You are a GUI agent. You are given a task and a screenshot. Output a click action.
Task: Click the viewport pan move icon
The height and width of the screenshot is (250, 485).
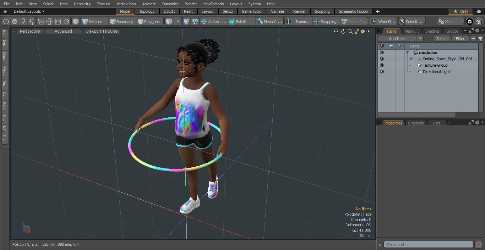pos(336,32)
